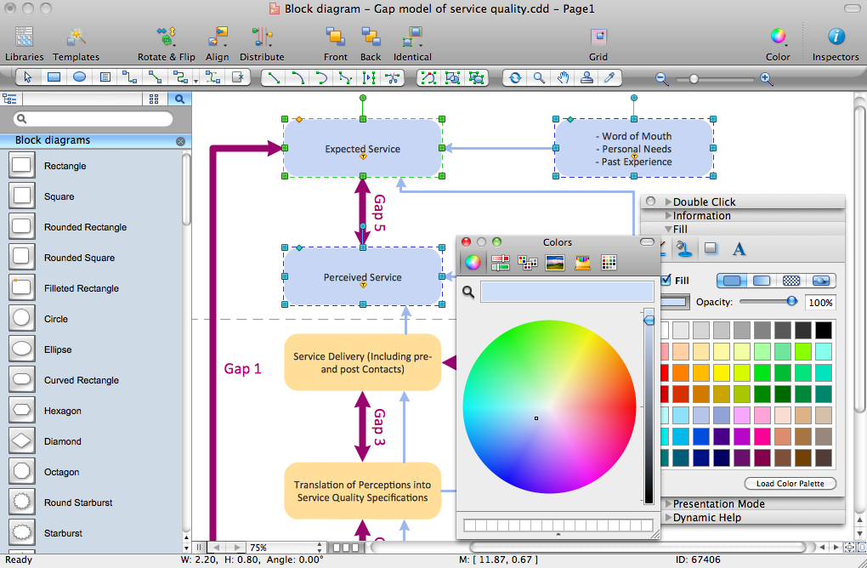Expand the Information section
The height and width of the screenshot is (568, 867).
tap(669, 216)
